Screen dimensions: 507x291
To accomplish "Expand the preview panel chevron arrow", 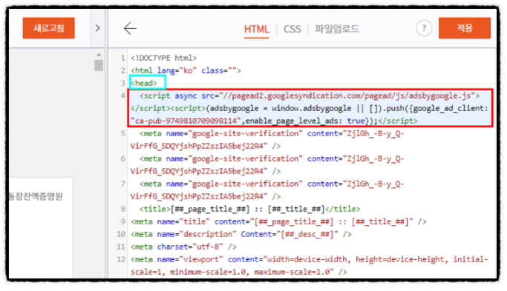I will [x=98, y=28].
